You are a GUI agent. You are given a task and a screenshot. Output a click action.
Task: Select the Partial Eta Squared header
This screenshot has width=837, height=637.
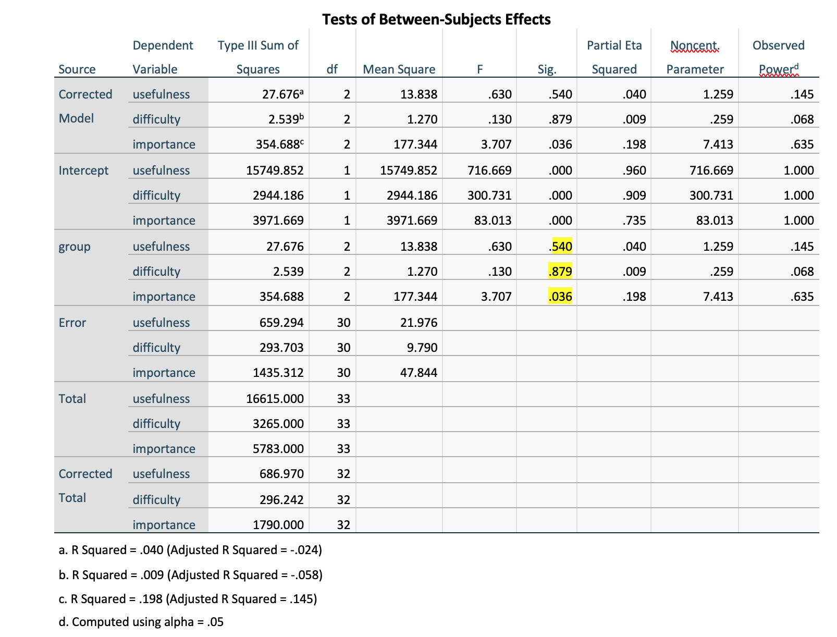[x=614, y=57]
